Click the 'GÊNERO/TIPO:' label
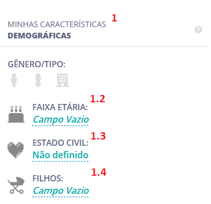This screenshot has width=211, height=204. [x=37, y=64]
